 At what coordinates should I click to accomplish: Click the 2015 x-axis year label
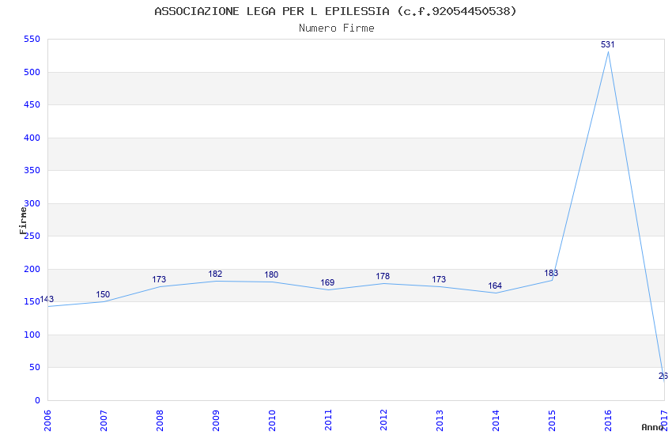tap(552, 421)
